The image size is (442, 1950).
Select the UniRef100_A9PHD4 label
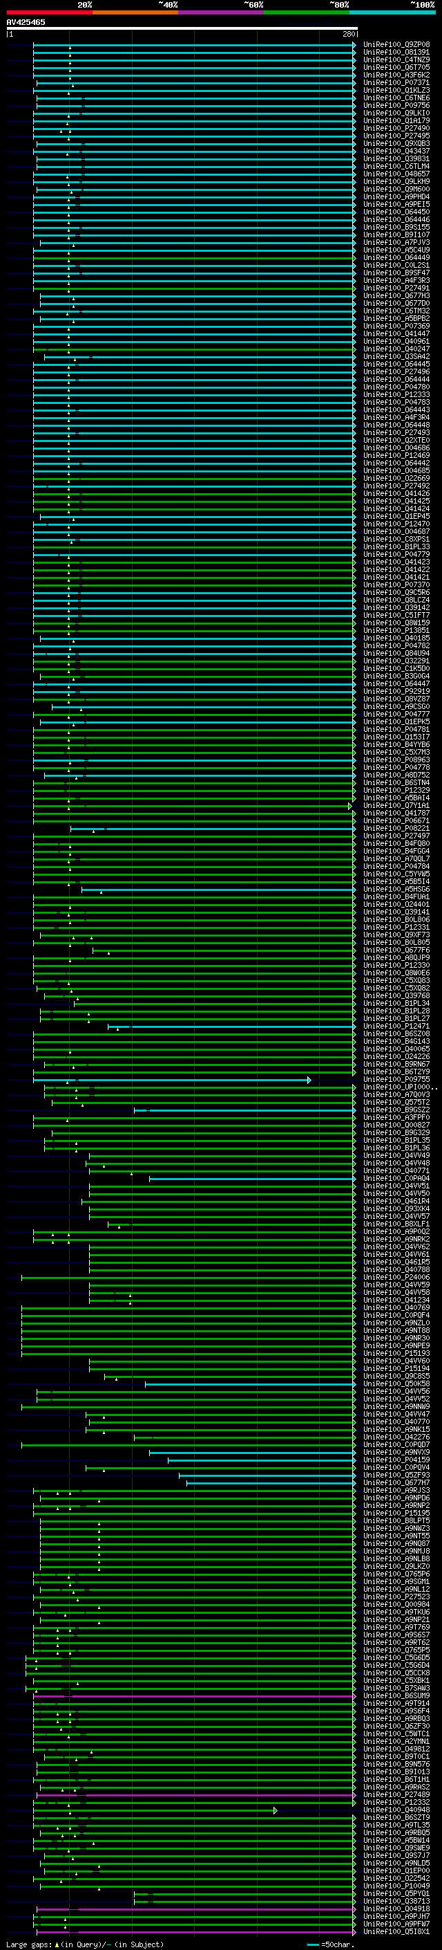[396, 197]
